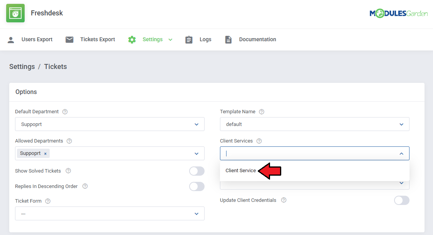Open help tooltip for Client Services
The height and width of the screenshot is (235, 433).
(259, 141)
